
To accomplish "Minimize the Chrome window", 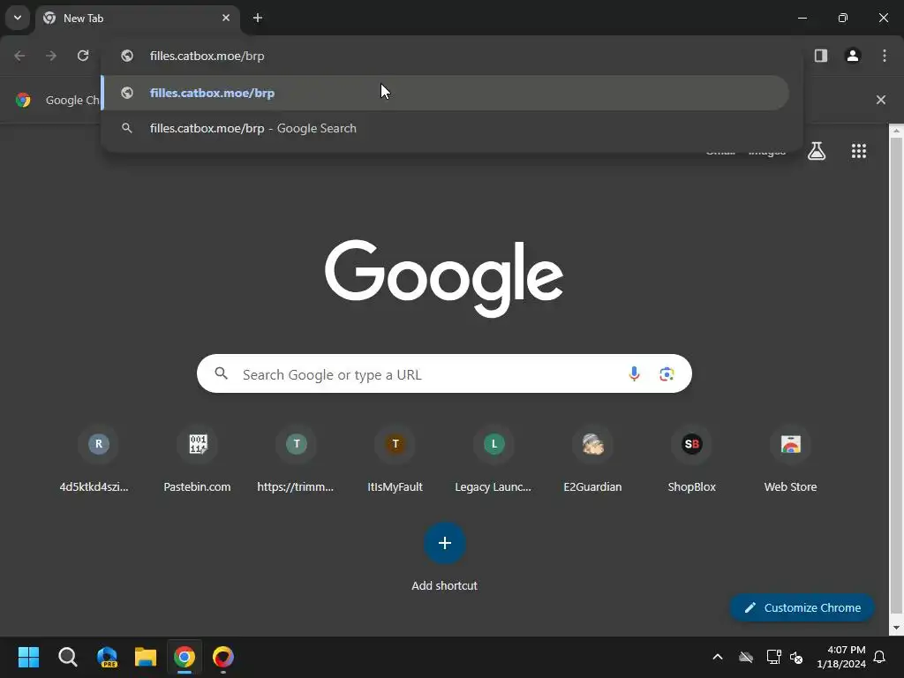I will [802, 18].
